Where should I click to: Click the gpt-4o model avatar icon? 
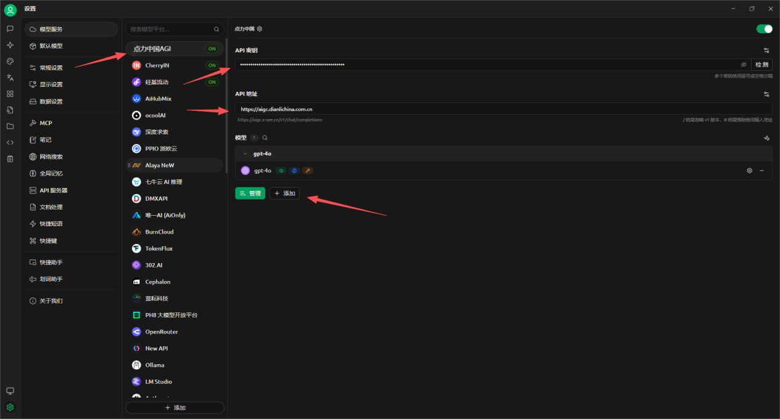[245, 171]
